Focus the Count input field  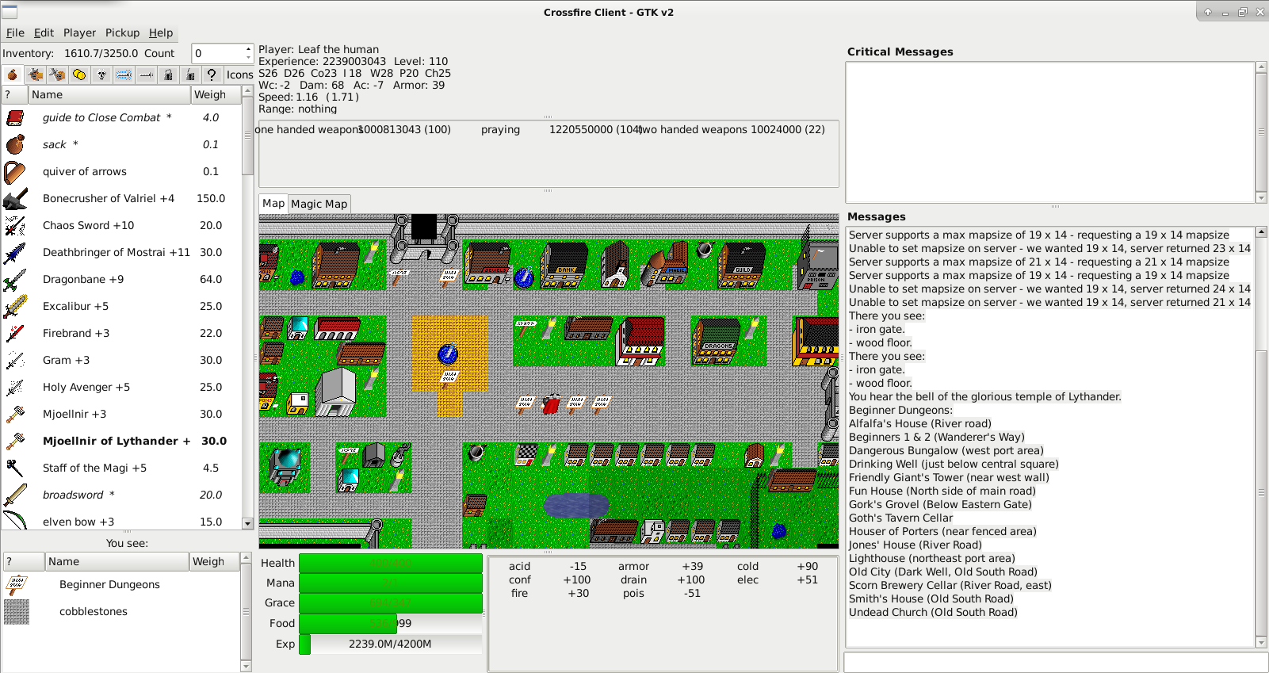218,53
